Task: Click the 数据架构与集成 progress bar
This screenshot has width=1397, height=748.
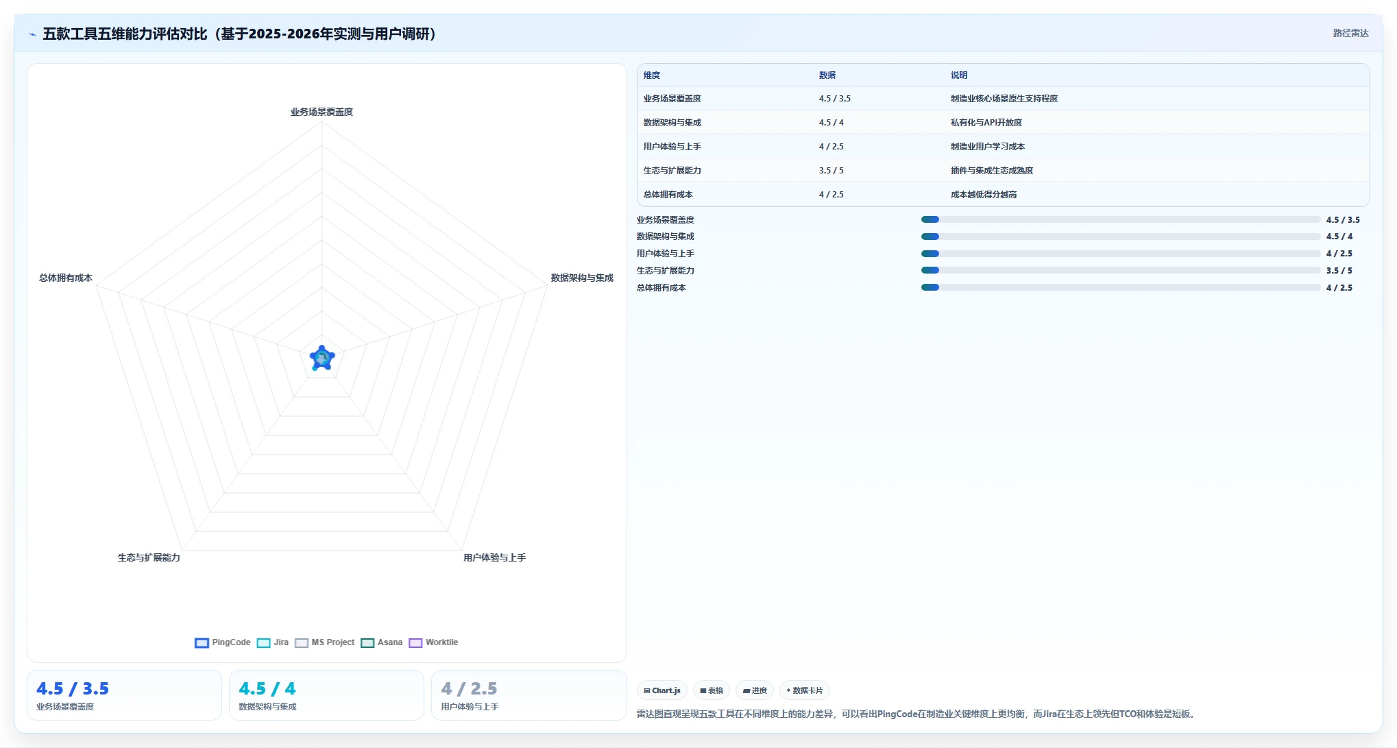Action: coord(1121,237)
